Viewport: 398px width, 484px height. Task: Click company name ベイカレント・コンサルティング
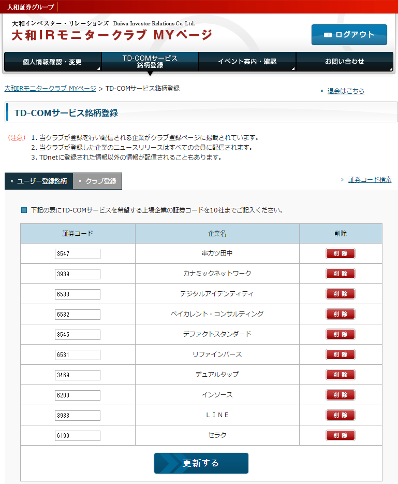coord(217,314)
